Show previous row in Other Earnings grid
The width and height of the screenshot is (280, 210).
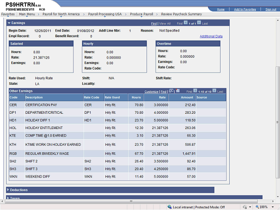[195, 91]
